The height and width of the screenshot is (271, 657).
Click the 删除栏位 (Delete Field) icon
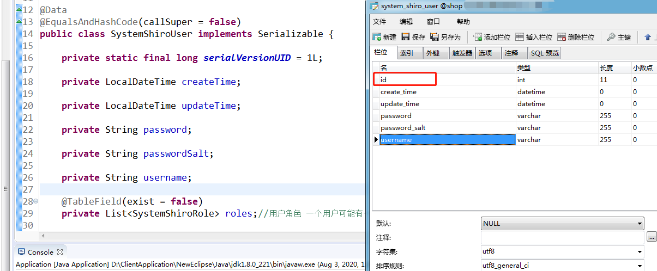(562, 37)
